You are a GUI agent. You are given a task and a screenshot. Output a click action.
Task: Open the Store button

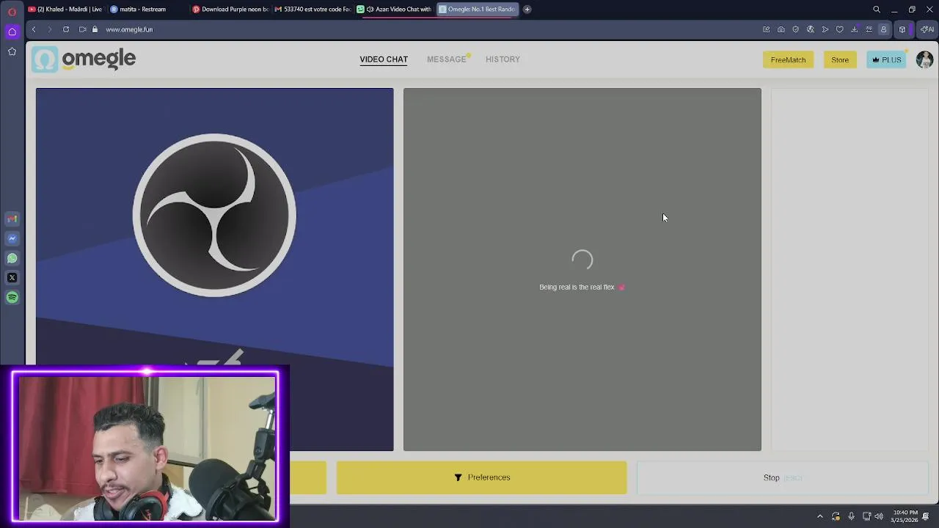click(x=840, y=59)
